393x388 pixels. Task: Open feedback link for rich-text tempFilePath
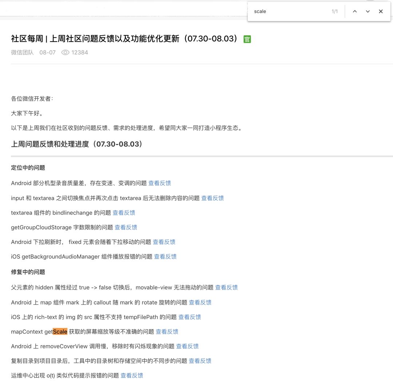pos(190,317)
